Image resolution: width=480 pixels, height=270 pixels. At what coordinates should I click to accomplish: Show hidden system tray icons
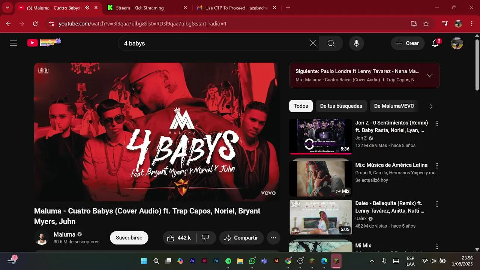pyautogui.click(x=372, y=261)
